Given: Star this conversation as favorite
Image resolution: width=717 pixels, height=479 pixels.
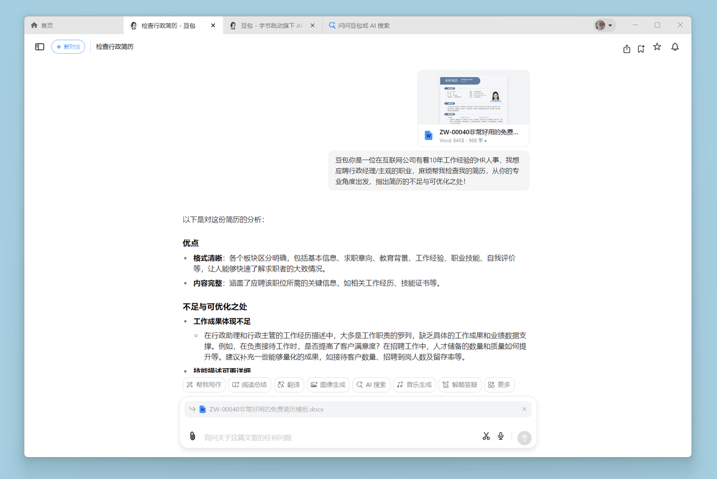Looking at the screenshot, I should [657, 47].
